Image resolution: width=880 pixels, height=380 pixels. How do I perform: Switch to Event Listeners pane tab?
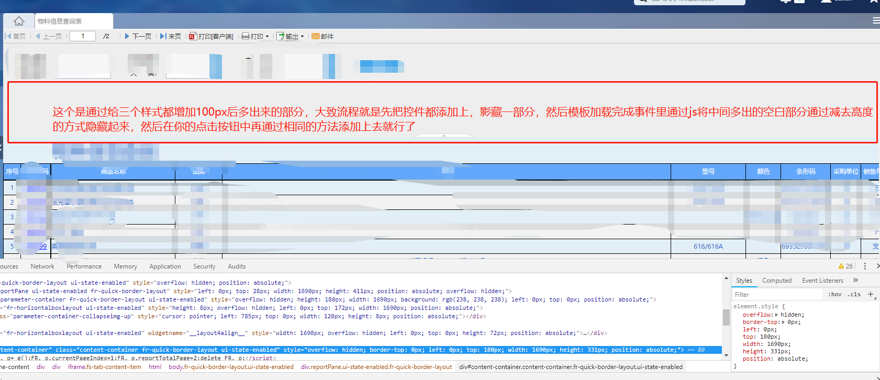pyautogui.click(x=822, y=281)
